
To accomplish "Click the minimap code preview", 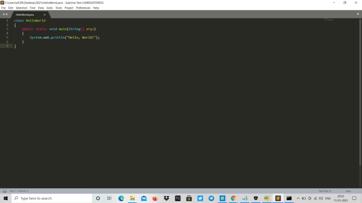I will [x=329, y=20].
